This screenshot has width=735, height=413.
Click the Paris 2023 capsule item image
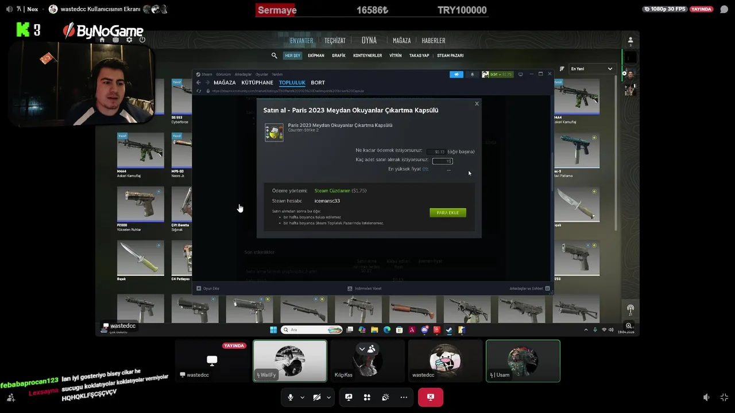point(274,133)
